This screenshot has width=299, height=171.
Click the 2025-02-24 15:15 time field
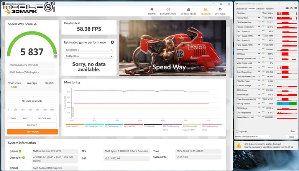click(198, 151)
